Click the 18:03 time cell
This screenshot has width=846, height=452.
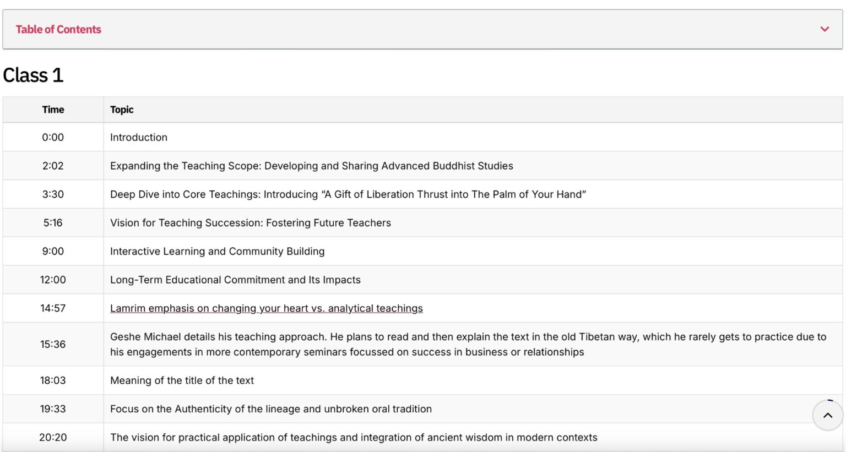(53, 380)
